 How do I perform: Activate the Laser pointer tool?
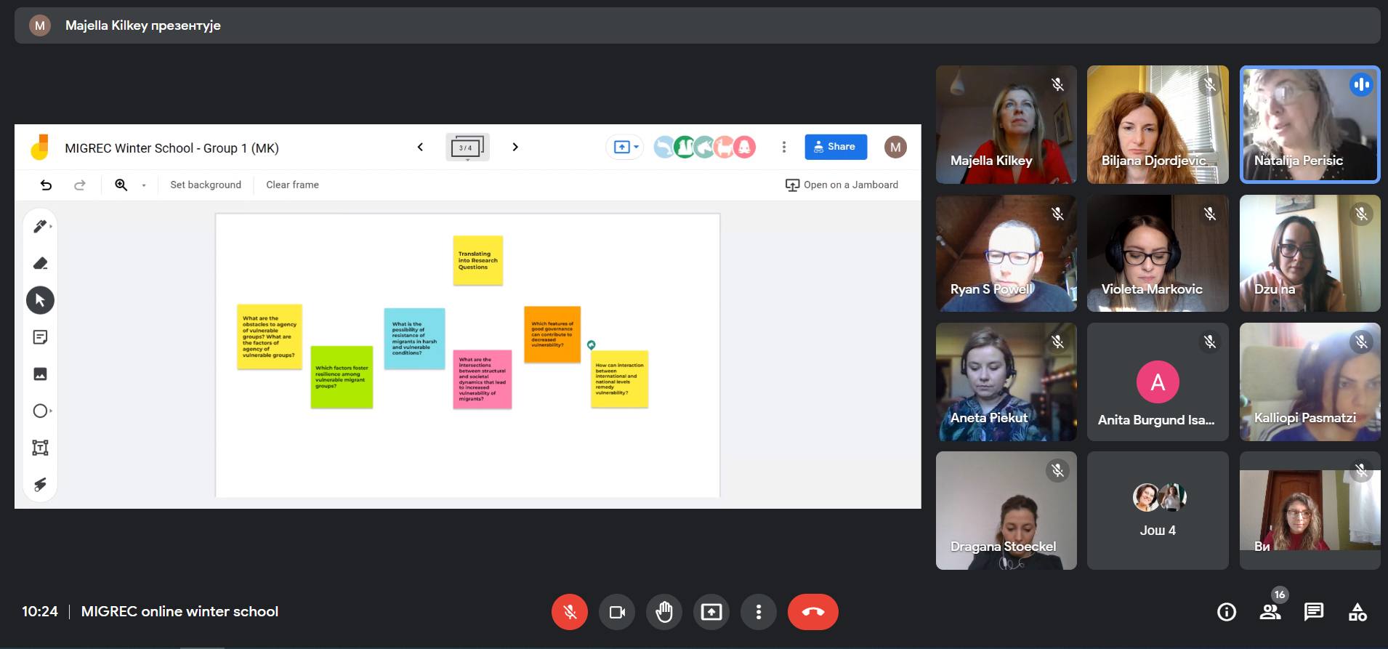click(x=40, y=485)
